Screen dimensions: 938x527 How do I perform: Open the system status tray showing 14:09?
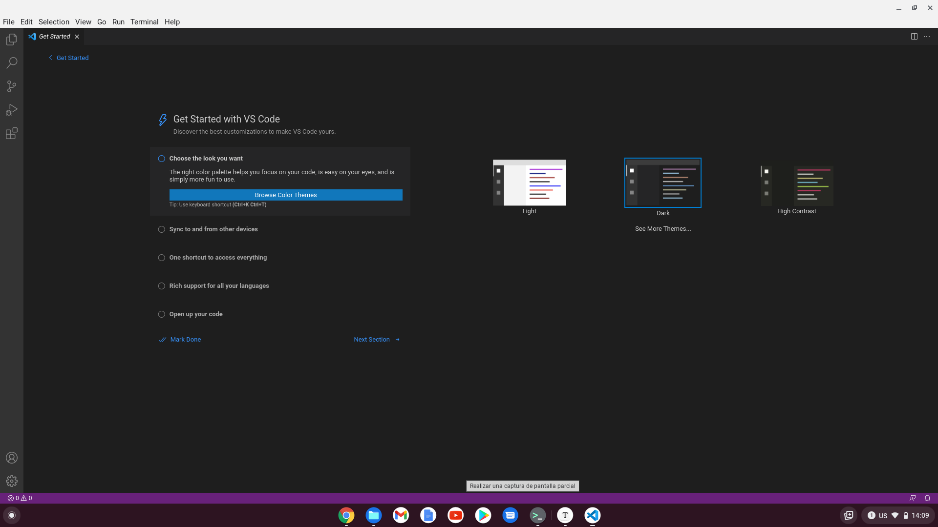(x=898, y=515)
